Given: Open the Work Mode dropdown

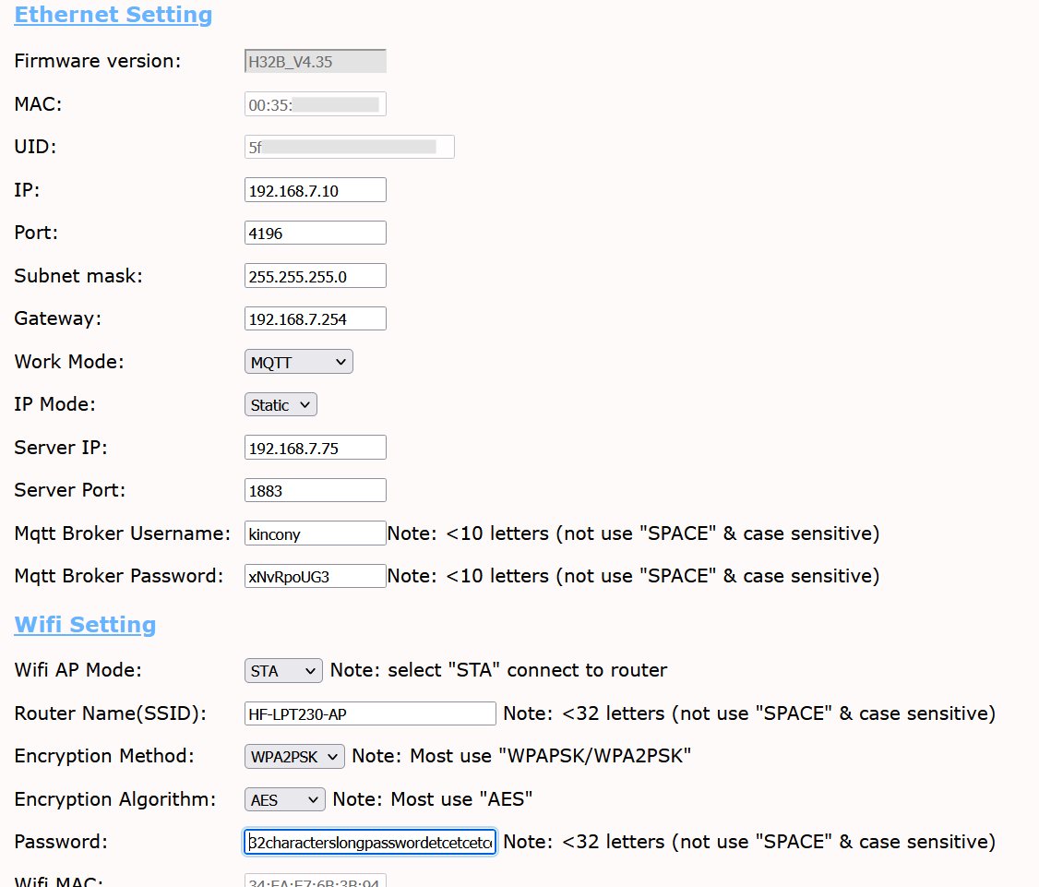Looking at the screenshot, I should point(298,363).
